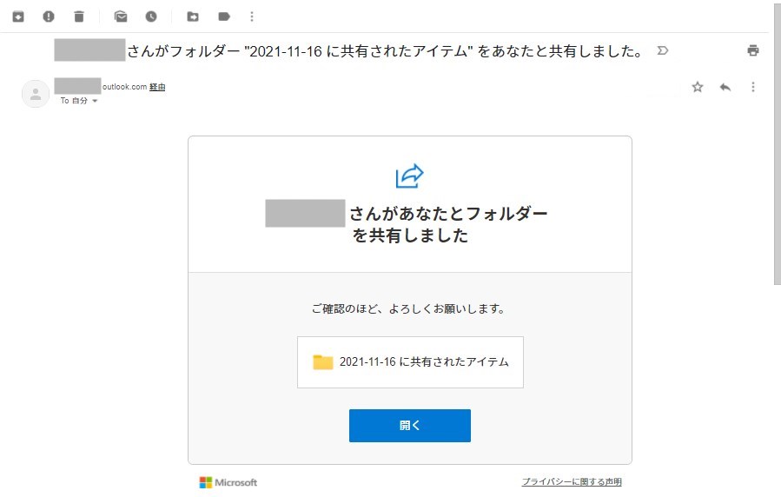Open the Labels tag icon
This screenshot has width=781, height=497.
coord(224,17)
